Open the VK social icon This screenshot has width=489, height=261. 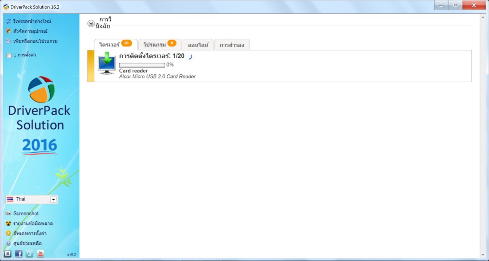tap(8, 254)
